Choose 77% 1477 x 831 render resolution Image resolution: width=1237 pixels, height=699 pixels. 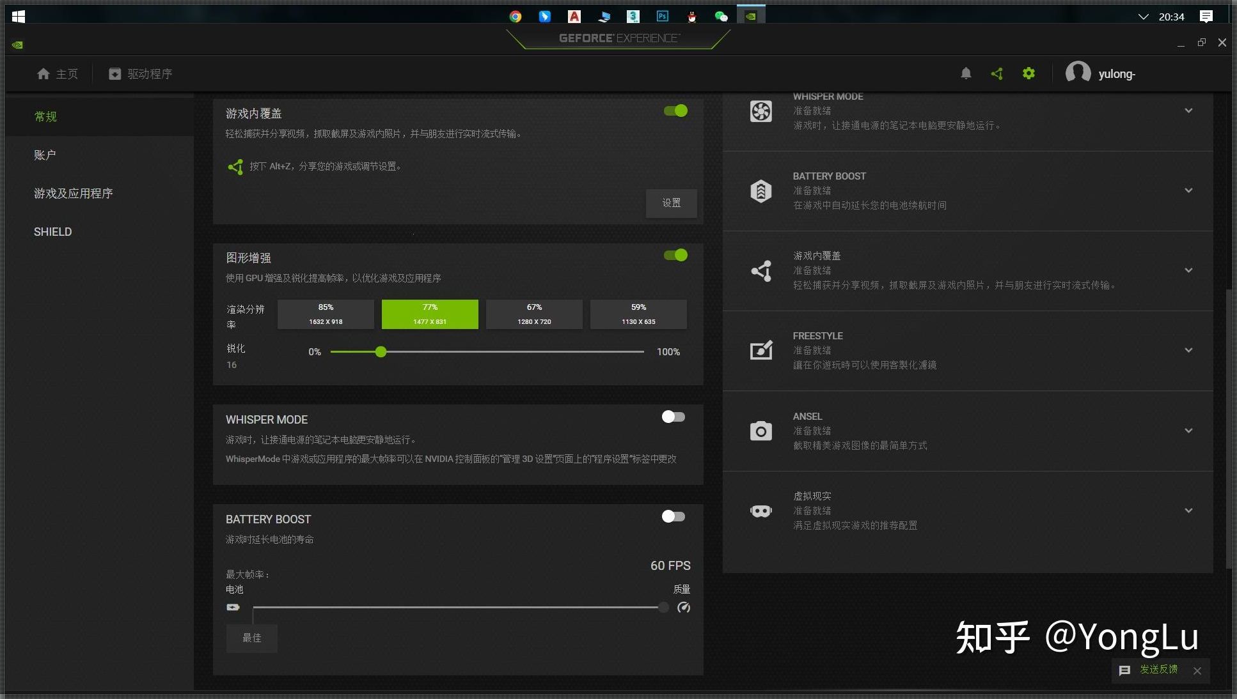(430, 314)
